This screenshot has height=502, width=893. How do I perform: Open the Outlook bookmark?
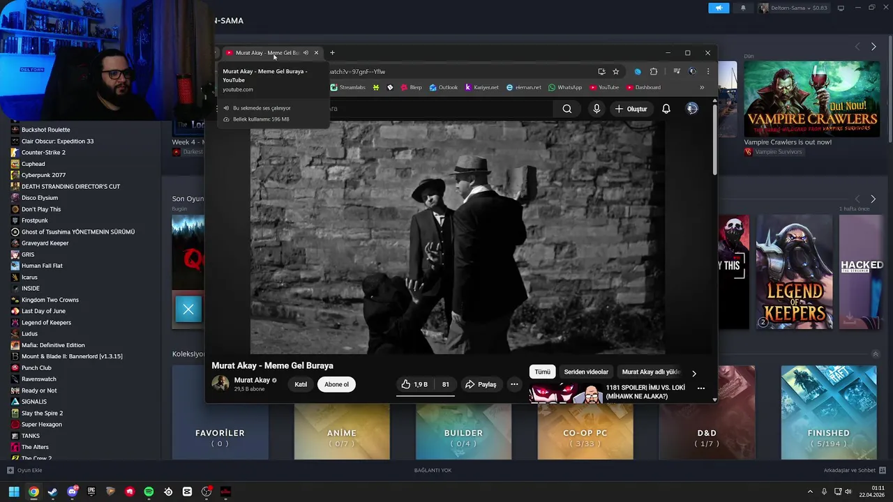(x=444, y=88)
